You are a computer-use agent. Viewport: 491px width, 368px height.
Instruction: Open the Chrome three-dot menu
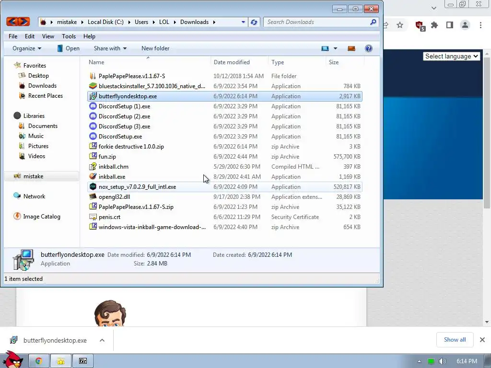click(480, 25)
